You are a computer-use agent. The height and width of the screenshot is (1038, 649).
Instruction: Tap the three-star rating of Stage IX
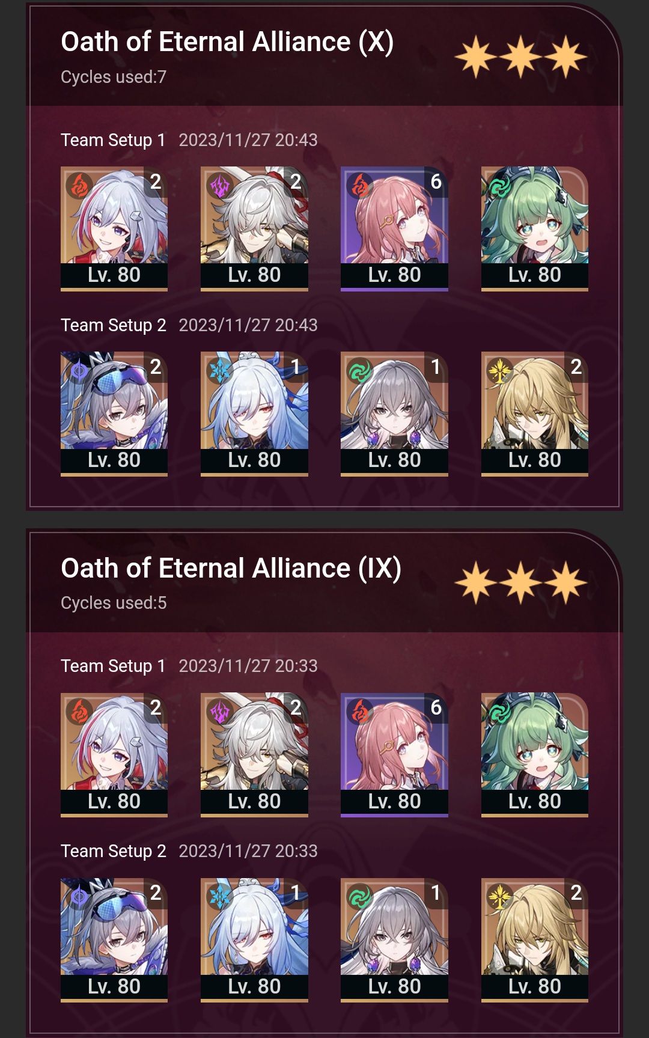[x=520, y=583]
